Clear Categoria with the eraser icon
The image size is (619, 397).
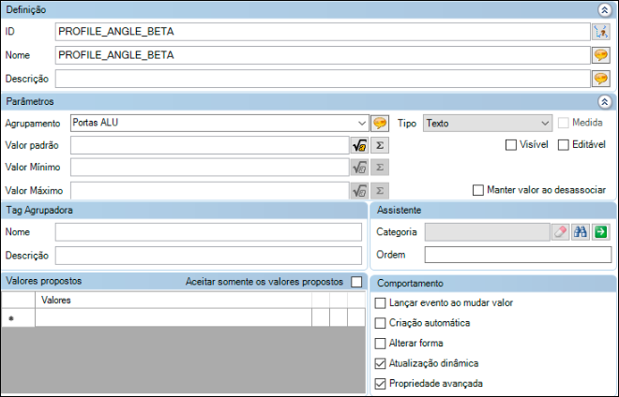point(560,232)
